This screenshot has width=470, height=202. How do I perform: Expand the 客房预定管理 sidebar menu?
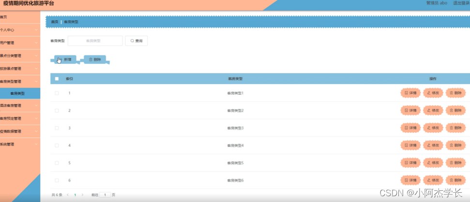[20, 118]
